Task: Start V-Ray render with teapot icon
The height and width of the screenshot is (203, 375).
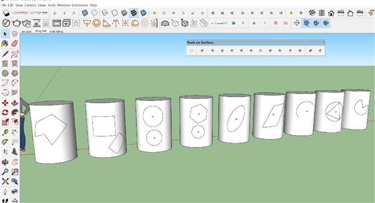Action: (x=16, y=23)
